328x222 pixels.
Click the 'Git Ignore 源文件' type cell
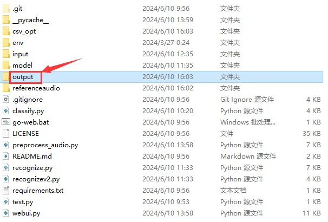tap(247, 100)
